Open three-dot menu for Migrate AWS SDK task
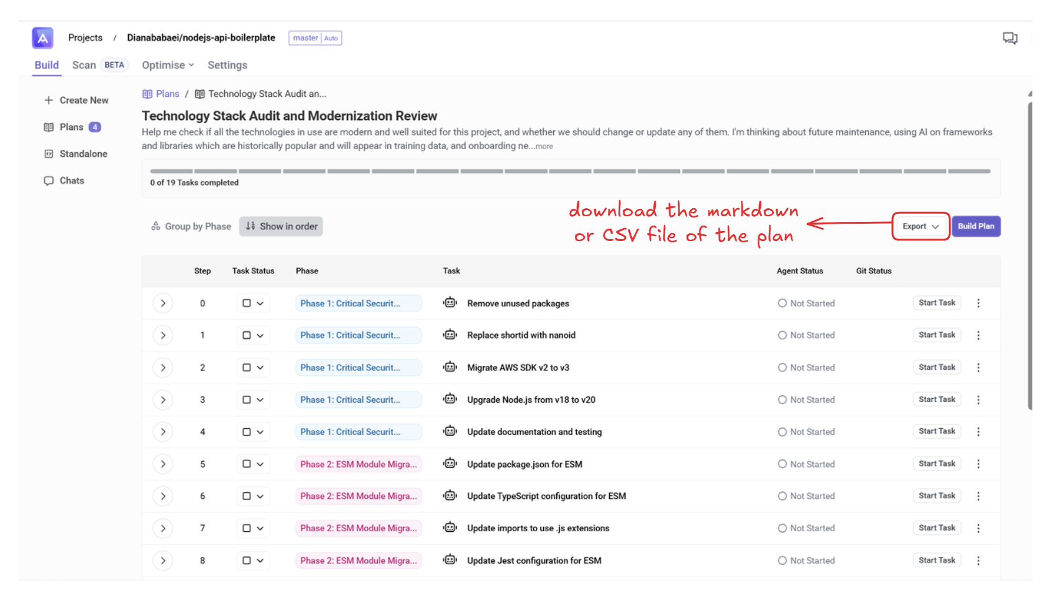This screenshot has height=599, width=1051. pyautogui.click(x=978, y=368)
